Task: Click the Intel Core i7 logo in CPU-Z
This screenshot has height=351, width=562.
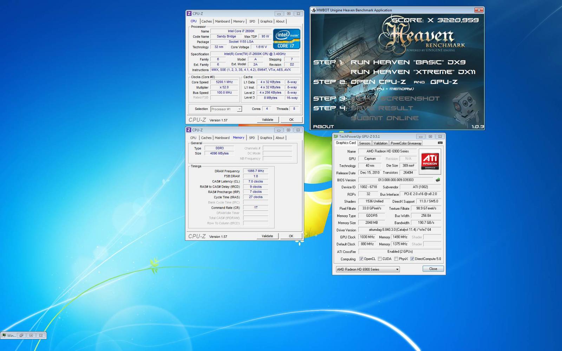Action: [x=287, y=39]
